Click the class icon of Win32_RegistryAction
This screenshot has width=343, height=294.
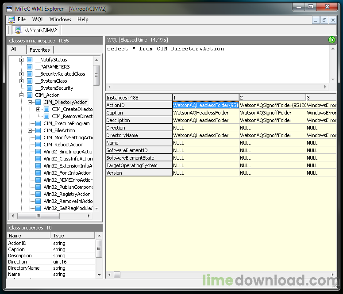coord(38,194)
